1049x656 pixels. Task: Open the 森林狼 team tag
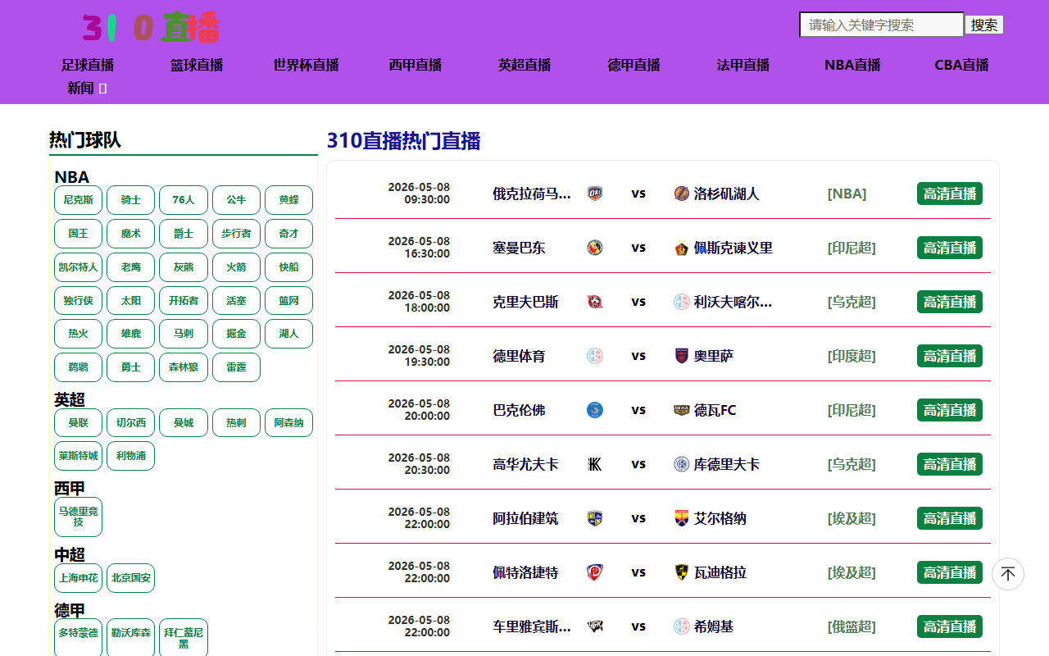tap(184, 367)
